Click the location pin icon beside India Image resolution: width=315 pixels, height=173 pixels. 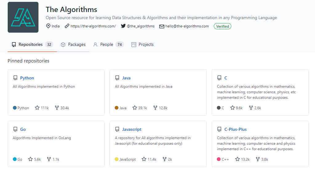click(48, 26)
